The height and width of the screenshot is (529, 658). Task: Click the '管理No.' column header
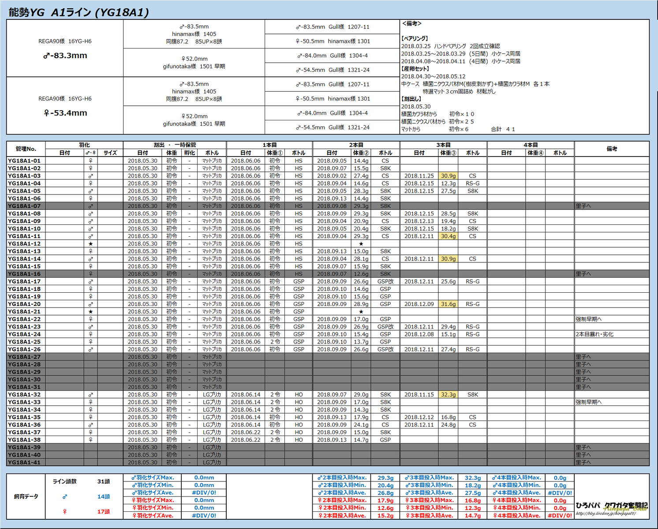coord(26,149)
